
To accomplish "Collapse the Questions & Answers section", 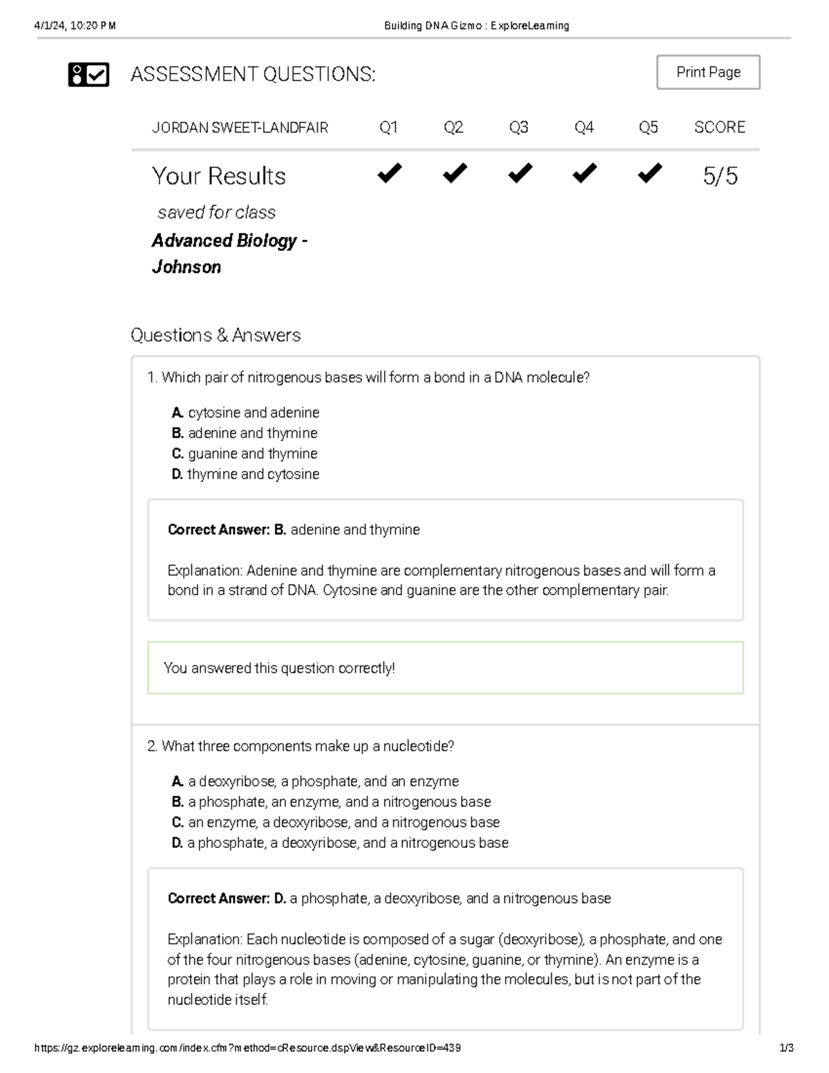I will coord(216,335).
